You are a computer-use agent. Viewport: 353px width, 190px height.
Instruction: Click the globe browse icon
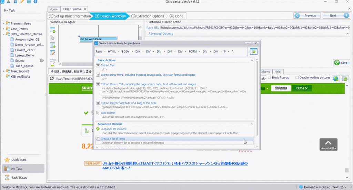coord(336,78)
